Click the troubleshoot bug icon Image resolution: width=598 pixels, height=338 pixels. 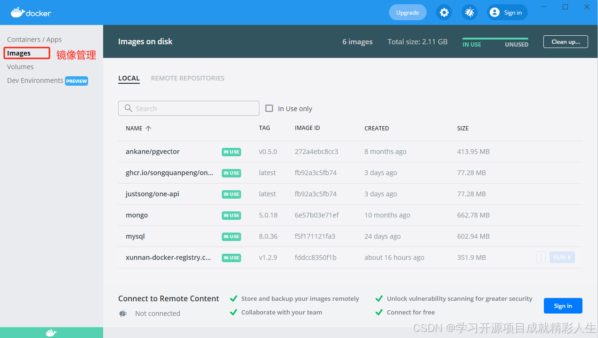pyautogui.click(x=469, y=13)
